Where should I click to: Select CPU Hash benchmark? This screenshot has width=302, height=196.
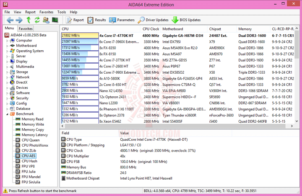[x=29, y=161]
